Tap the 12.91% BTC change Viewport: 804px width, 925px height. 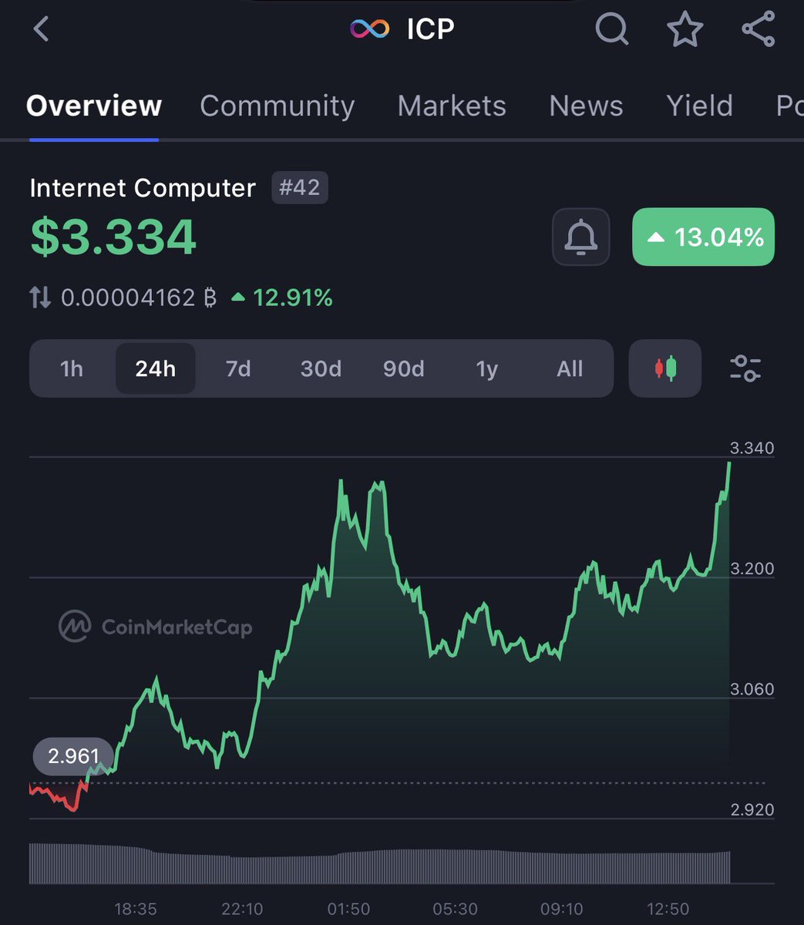click(x=282, y=298)
